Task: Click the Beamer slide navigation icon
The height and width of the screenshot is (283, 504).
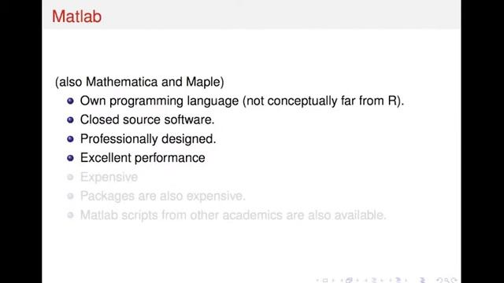Action: tap(325, 281)
